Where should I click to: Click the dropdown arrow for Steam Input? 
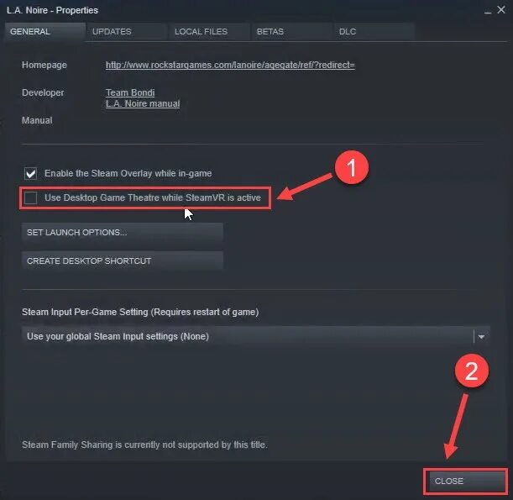481,337
